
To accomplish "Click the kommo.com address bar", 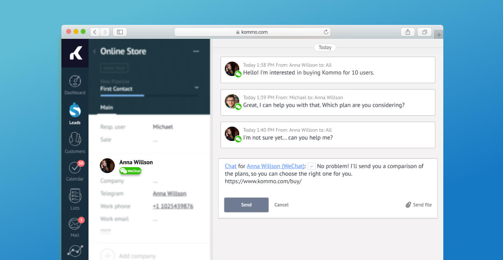I will pos(252,32).
